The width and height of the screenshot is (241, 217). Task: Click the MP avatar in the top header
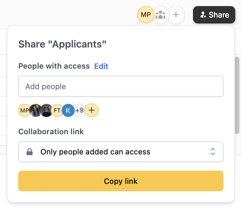(x=145, y=15)
